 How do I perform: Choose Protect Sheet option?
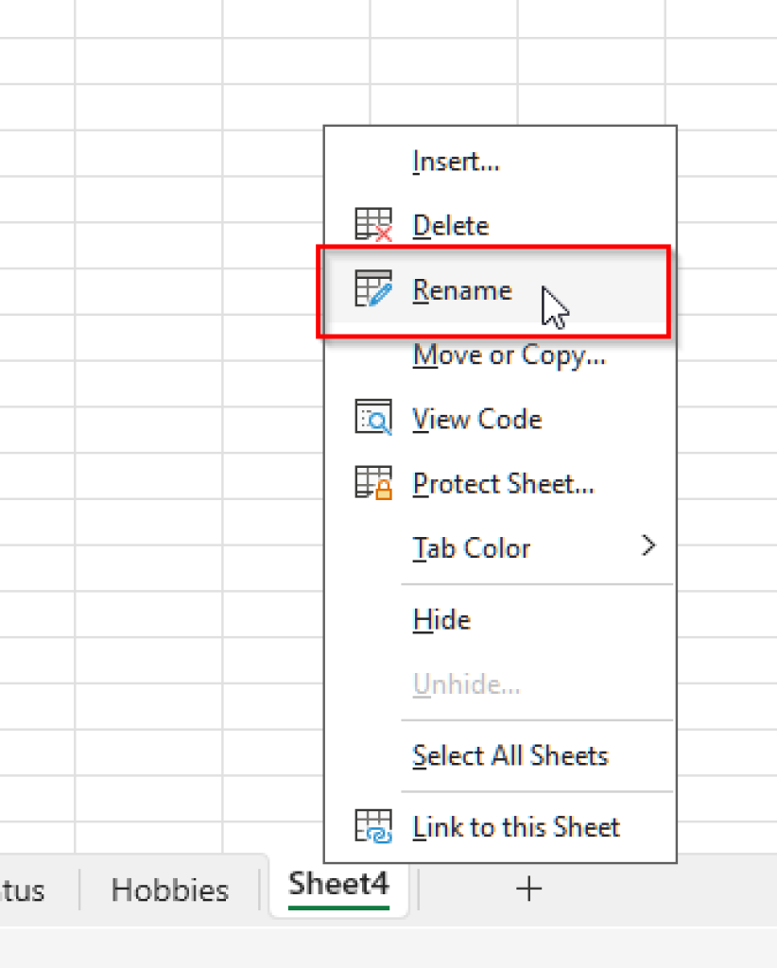(503, 483)
